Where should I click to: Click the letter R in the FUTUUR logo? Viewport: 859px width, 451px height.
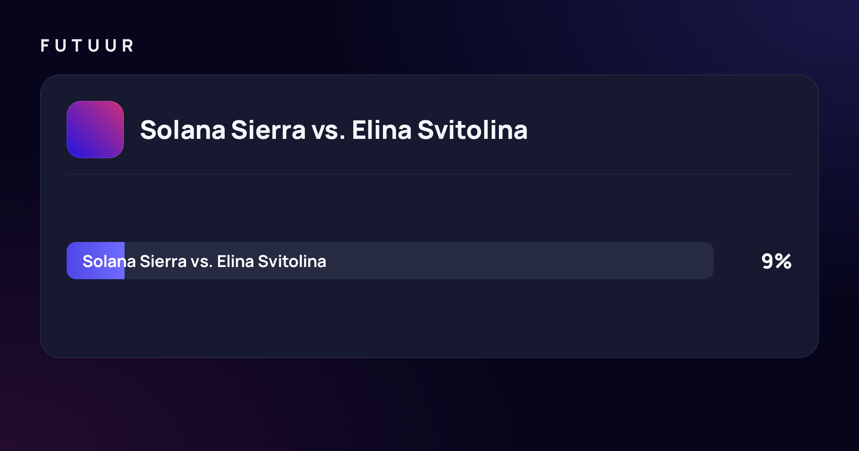(128, 46)
